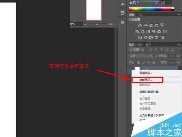The image size is (182, 137).
Task: Click the color spectrum ramp
Action: (x=151, y=9)
